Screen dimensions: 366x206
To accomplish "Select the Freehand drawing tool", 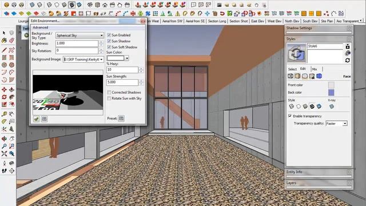I will [x=11, y=50].
